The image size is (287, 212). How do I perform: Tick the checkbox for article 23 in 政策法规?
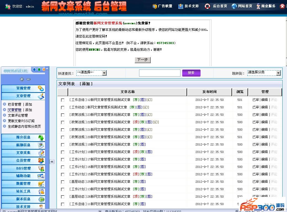[x=63, y=115]
